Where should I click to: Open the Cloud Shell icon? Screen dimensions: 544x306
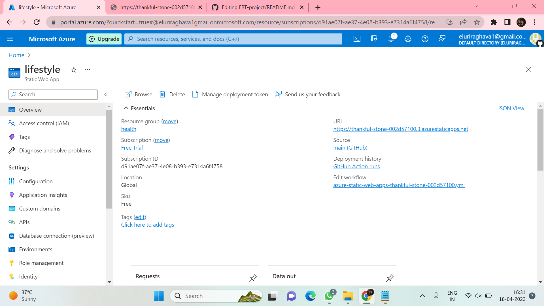(357, 39)
